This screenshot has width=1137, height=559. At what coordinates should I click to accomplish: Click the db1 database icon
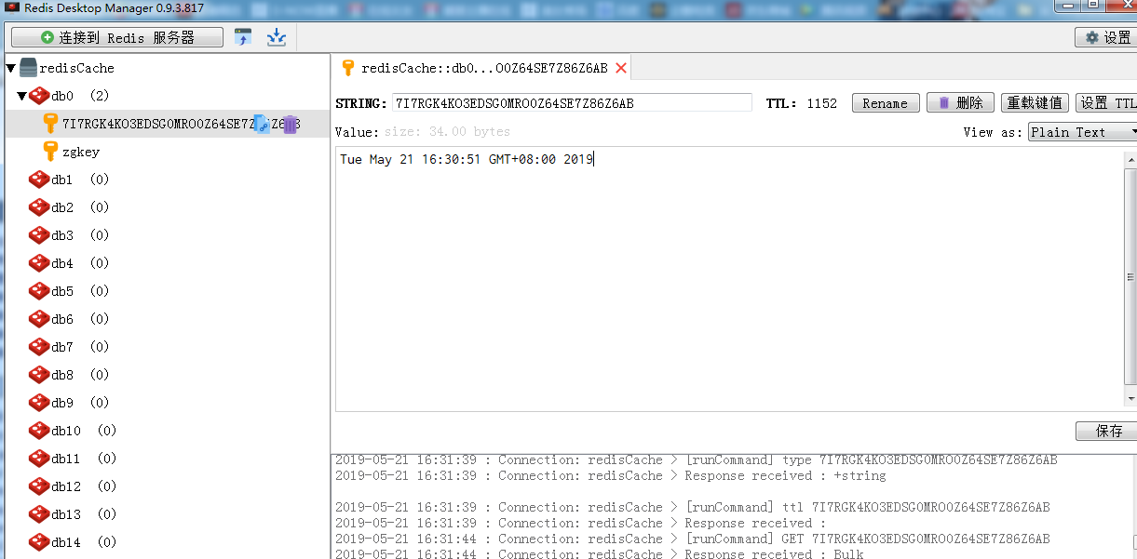click(39, 180)
